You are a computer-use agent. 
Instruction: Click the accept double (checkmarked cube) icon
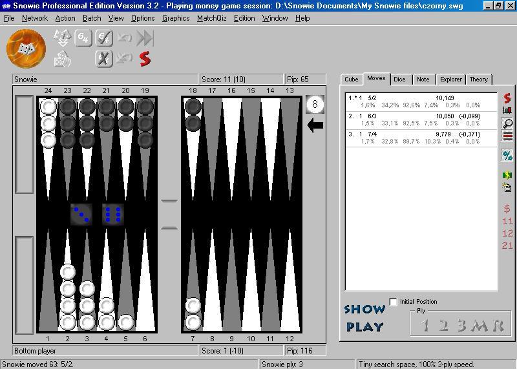click(103, 38)
